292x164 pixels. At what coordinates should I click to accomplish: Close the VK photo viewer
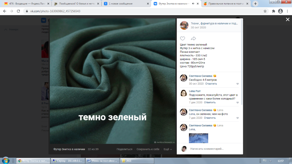[x=288, y=20]
